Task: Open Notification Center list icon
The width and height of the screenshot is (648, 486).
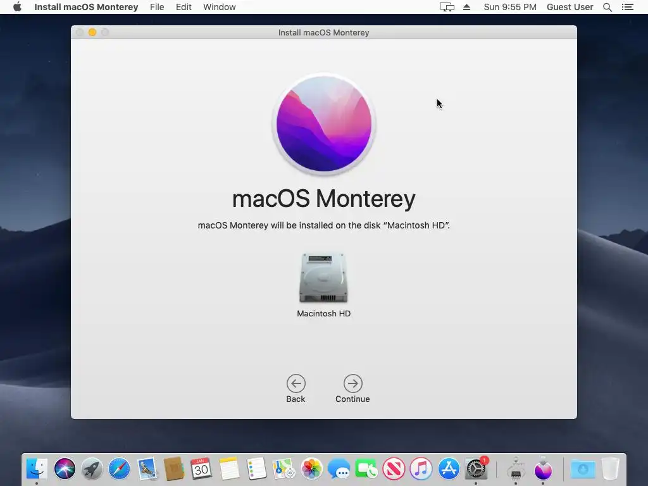Action: point(628,7)
